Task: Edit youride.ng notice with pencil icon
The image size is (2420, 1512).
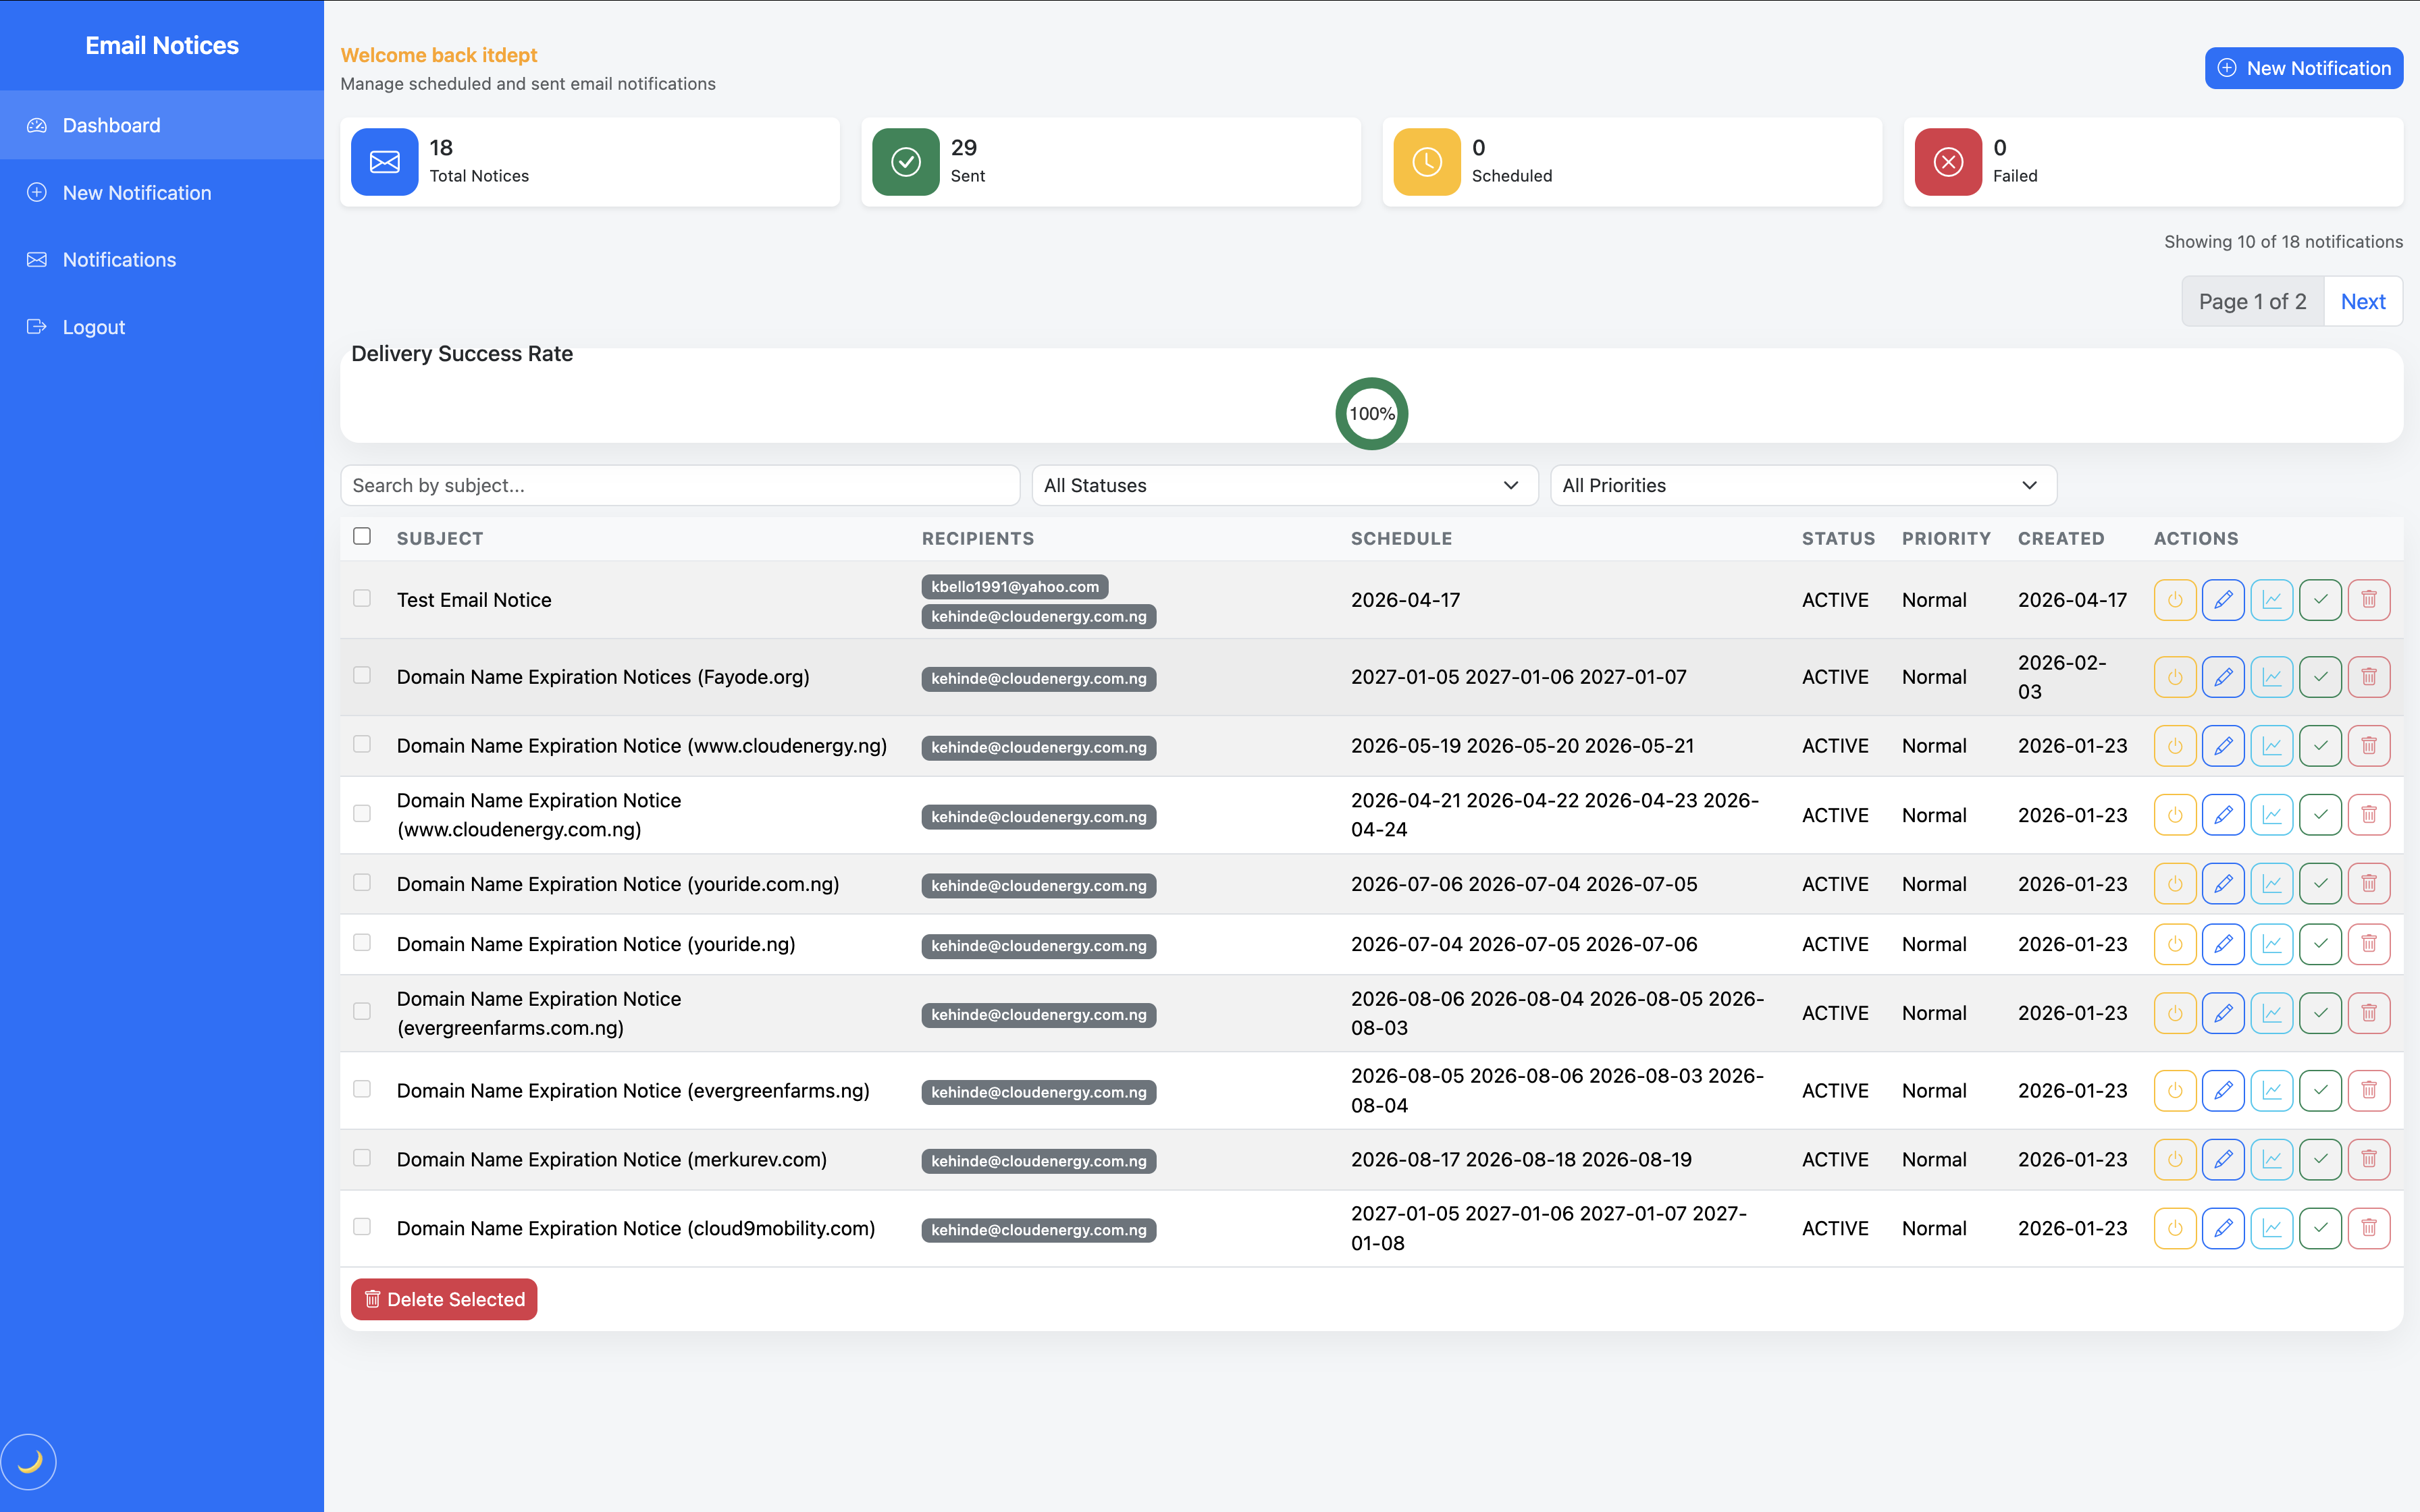Action: tap(2223, 944)
